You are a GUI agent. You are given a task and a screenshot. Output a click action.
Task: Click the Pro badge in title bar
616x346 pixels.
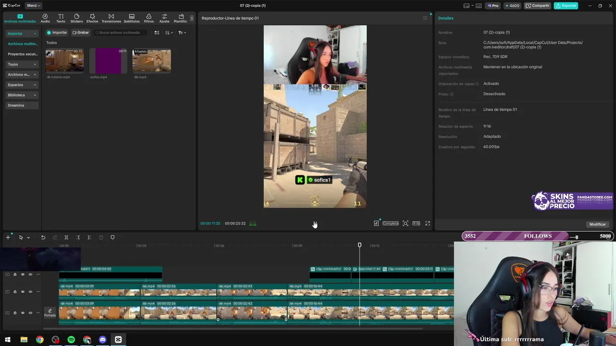(x=493, y=6)
